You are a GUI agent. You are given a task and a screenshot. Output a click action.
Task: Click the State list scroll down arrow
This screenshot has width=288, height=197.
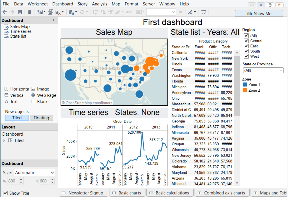point(237,183)
